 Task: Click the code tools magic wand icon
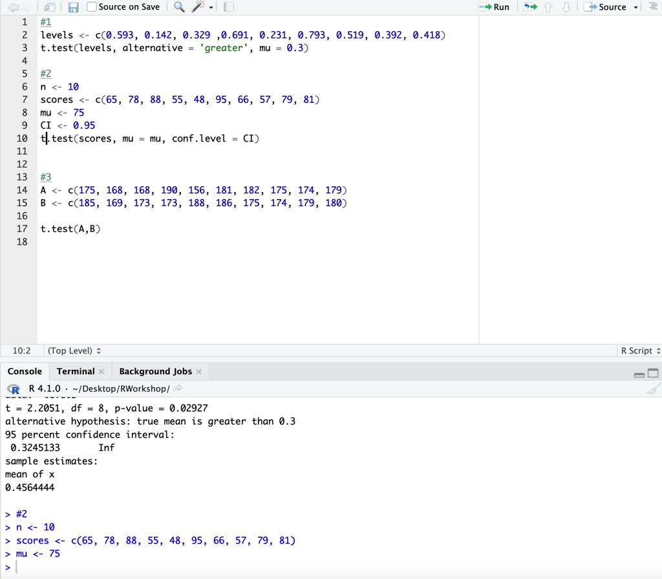tap(198, 6)
